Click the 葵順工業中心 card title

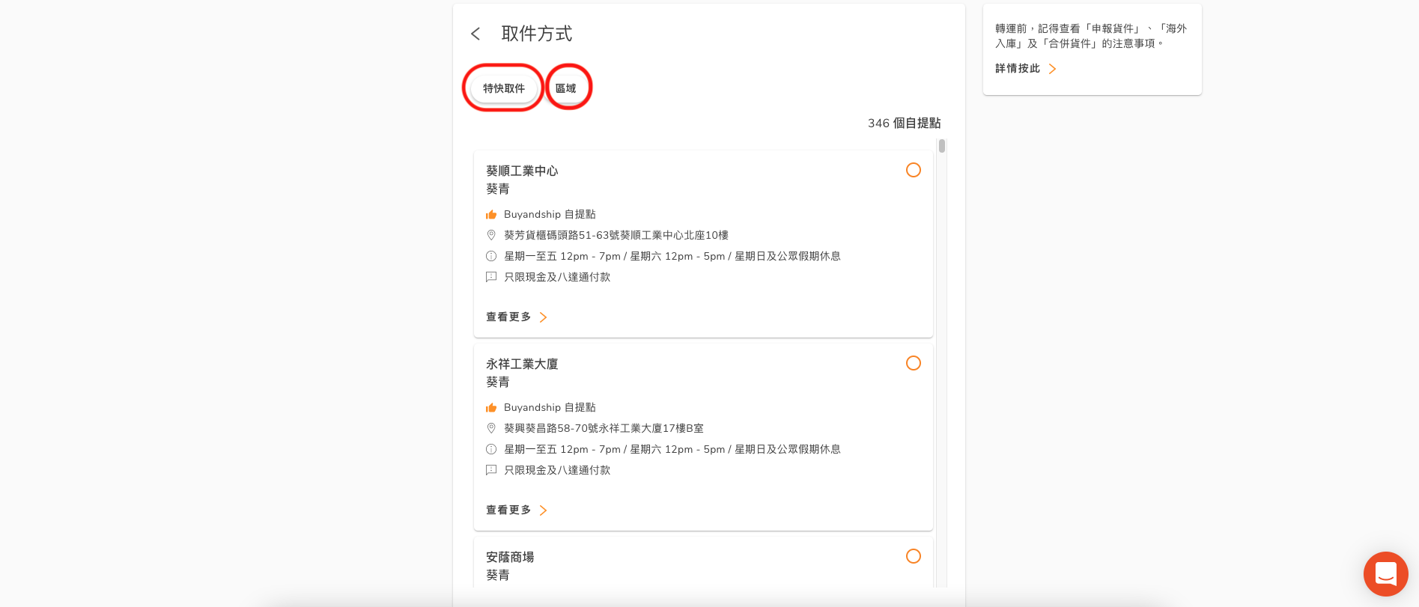(x=522, y=171)
